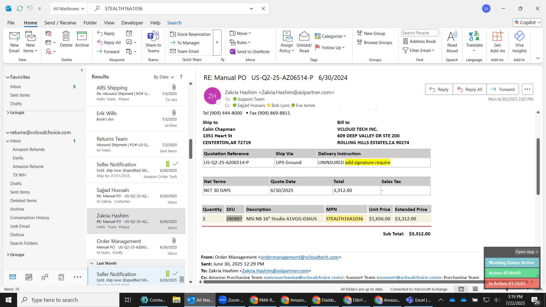Screen dimensions: 546x307
Task: Open the Rules dropdown
Action: coord(240,43)
